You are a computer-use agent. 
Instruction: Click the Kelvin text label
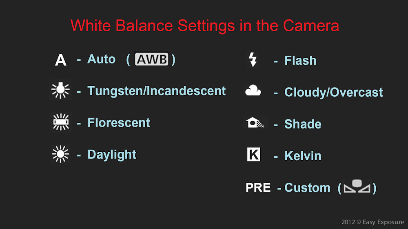(303, 156)
